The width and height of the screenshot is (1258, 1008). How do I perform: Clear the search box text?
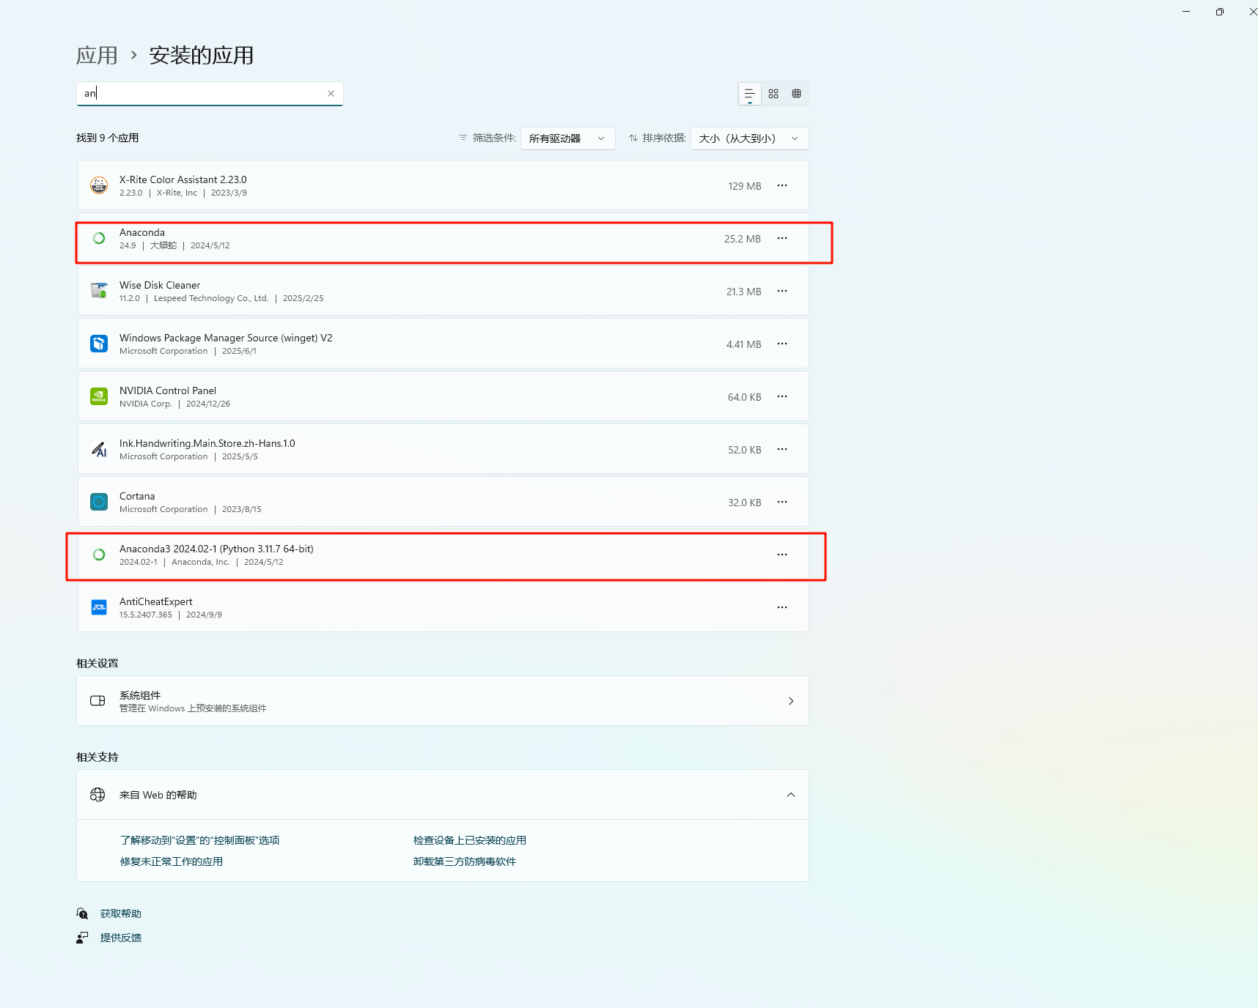331,93
